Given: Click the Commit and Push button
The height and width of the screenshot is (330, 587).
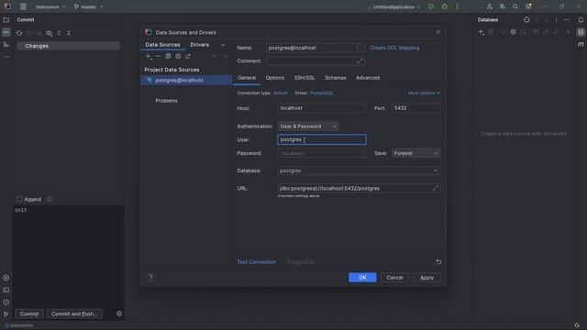Looking at the screenshot, I should pyautogui.click(x=74, y=313).
